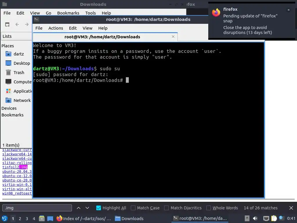
Task: Open File menu in the terminal window
Action: [x=39, y=28]
